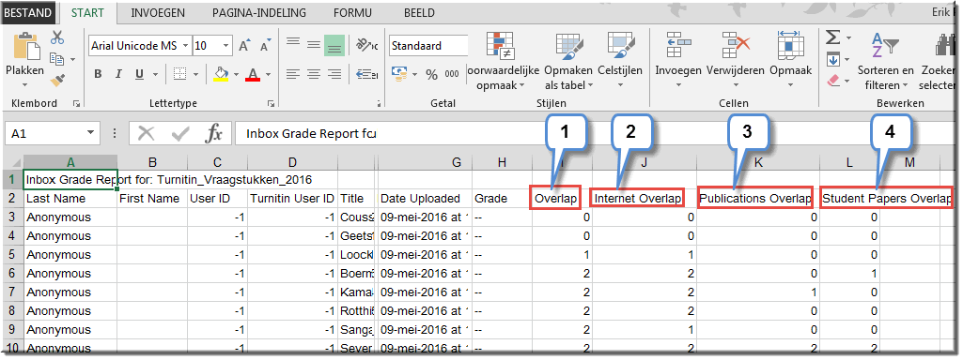The width and height of the screenshot is (963, 360).
Task: Switch to the BEELD tab
Action: click(419, 12)
